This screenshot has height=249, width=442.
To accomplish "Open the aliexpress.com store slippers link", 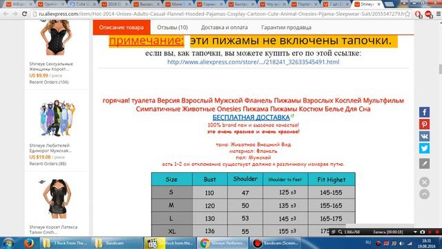I will click(x=253, y=62).
